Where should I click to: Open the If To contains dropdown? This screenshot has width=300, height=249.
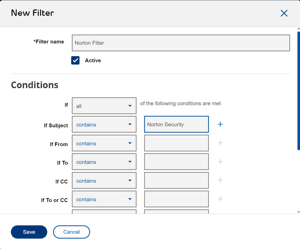(x=104, y=162)
